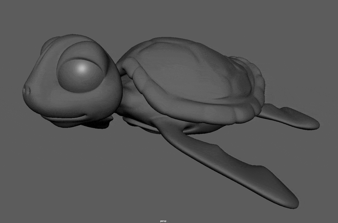Click the "persp" camera label
Image resolution: width=338 pixels, height=223 pixels.
[163, 221]
